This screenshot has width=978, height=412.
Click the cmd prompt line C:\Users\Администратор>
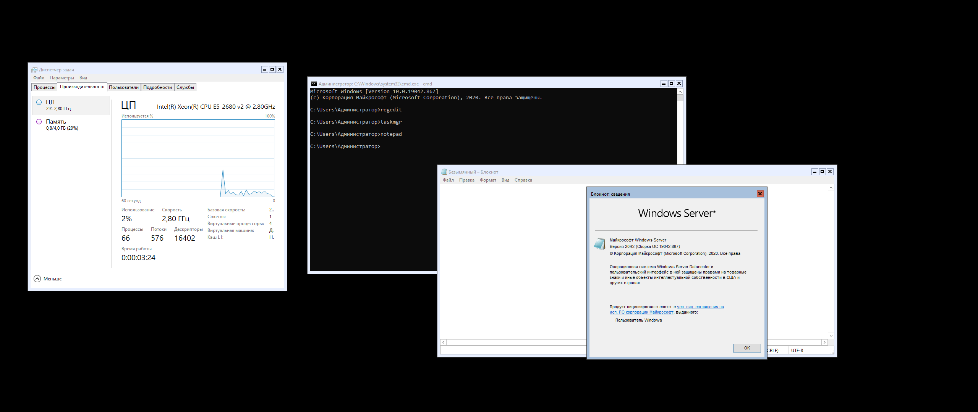click(x=345, y=146)
